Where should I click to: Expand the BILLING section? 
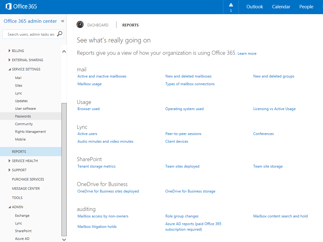[x=9, y=50]
